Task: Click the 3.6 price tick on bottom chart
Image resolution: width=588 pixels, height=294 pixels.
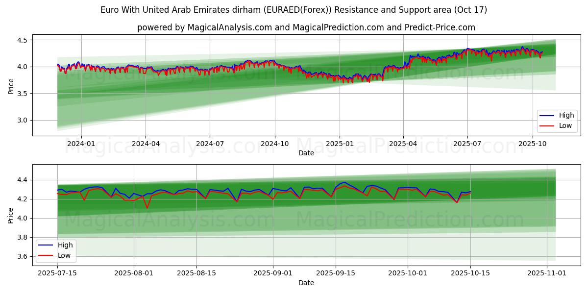Action: click(23, 256)
